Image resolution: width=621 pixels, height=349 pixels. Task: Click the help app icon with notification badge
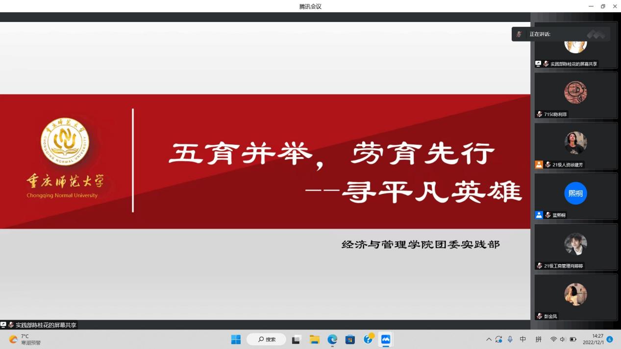368,339
